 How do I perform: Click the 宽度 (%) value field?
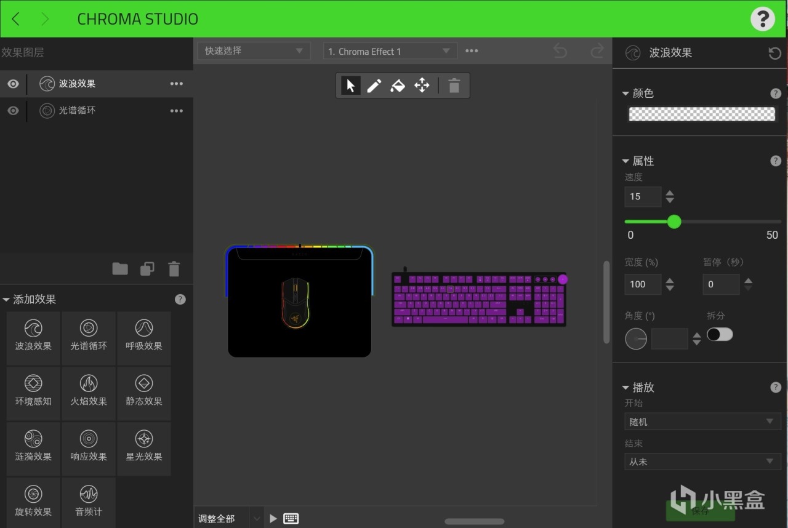pyautogui.click(x=643, y=284)
